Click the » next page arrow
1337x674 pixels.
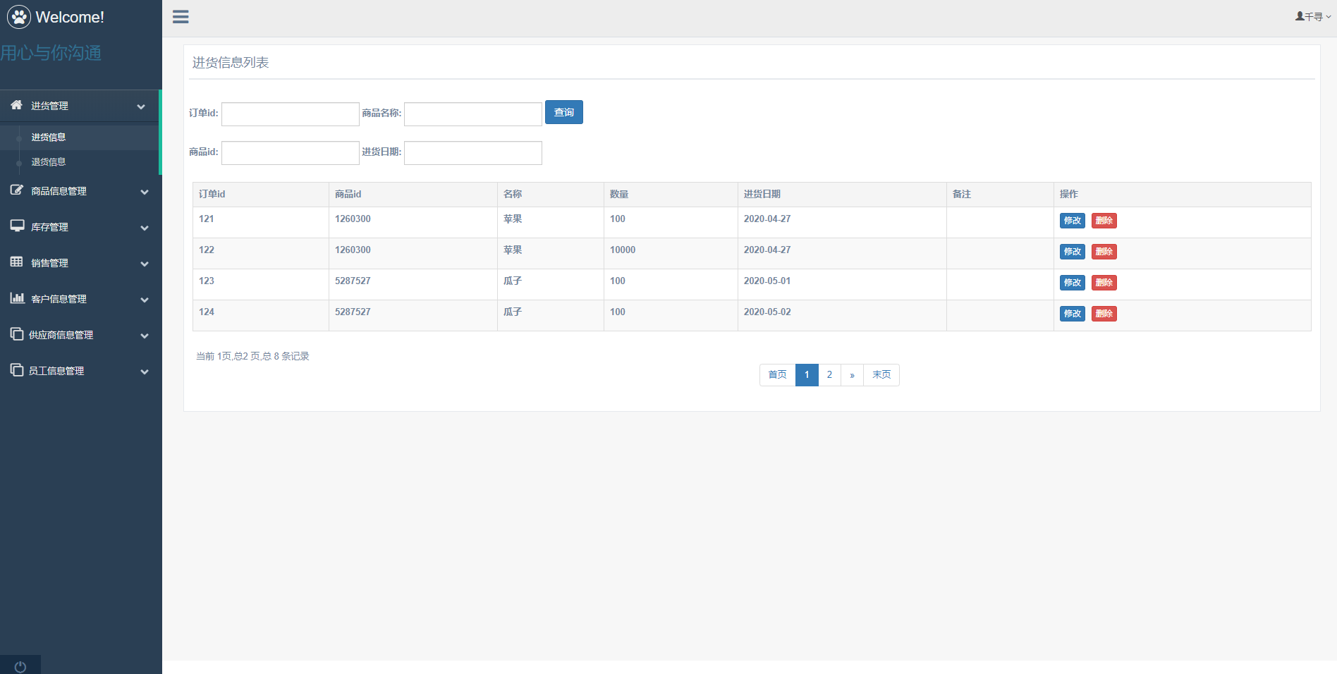pos(852,375)
